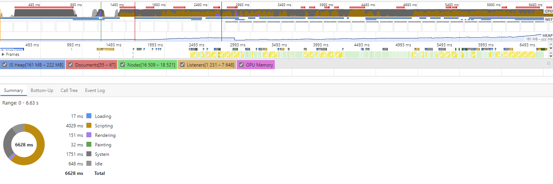This screenshot has height=184, width=553.
Task: Switch to the Summary tab
Action: pos(13,90)
